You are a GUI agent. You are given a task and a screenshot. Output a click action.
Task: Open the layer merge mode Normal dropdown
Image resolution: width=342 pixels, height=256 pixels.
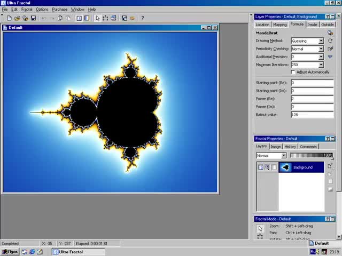click(284, 156)
